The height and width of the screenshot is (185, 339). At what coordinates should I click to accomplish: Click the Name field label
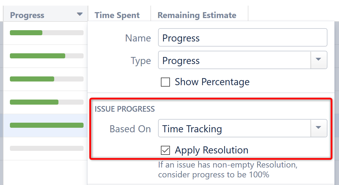pyautogui.click(x=138, y=38)
